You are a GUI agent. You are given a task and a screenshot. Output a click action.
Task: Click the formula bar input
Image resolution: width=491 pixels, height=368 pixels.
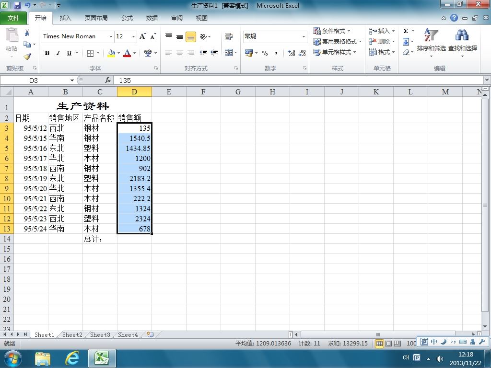(299, 80)
